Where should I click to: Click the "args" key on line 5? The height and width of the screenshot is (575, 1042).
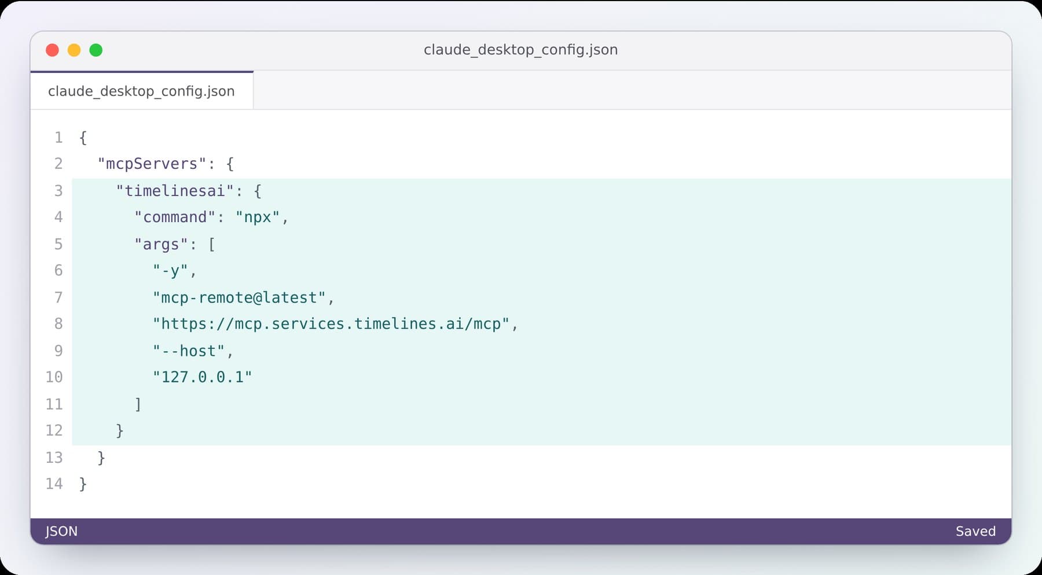161,244
